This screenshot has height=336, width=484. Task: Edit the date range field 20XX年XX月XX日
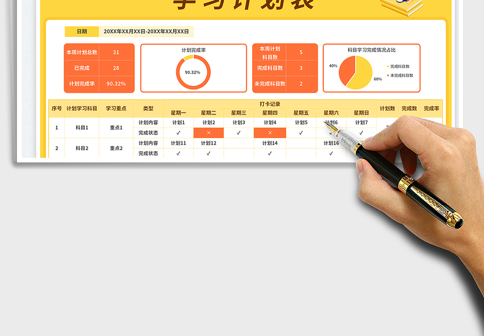(146, 31)
